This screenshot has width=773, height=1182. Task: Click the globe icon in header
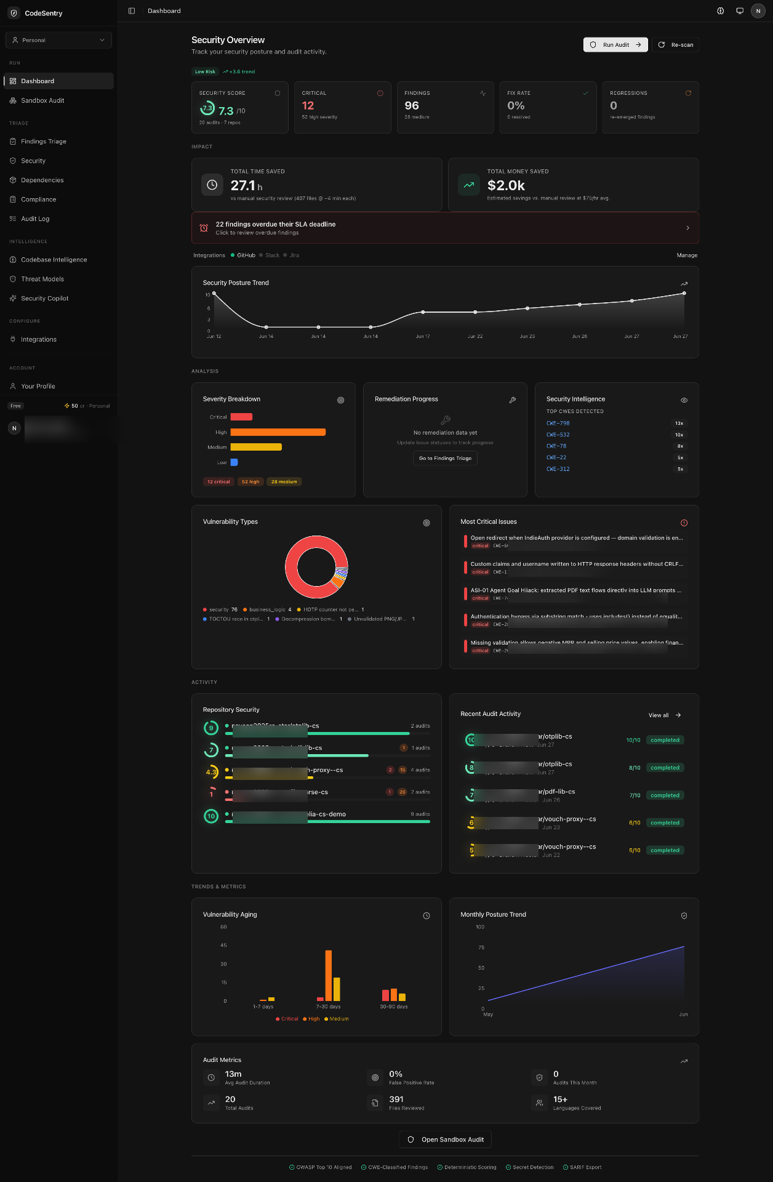coord(721,11)
